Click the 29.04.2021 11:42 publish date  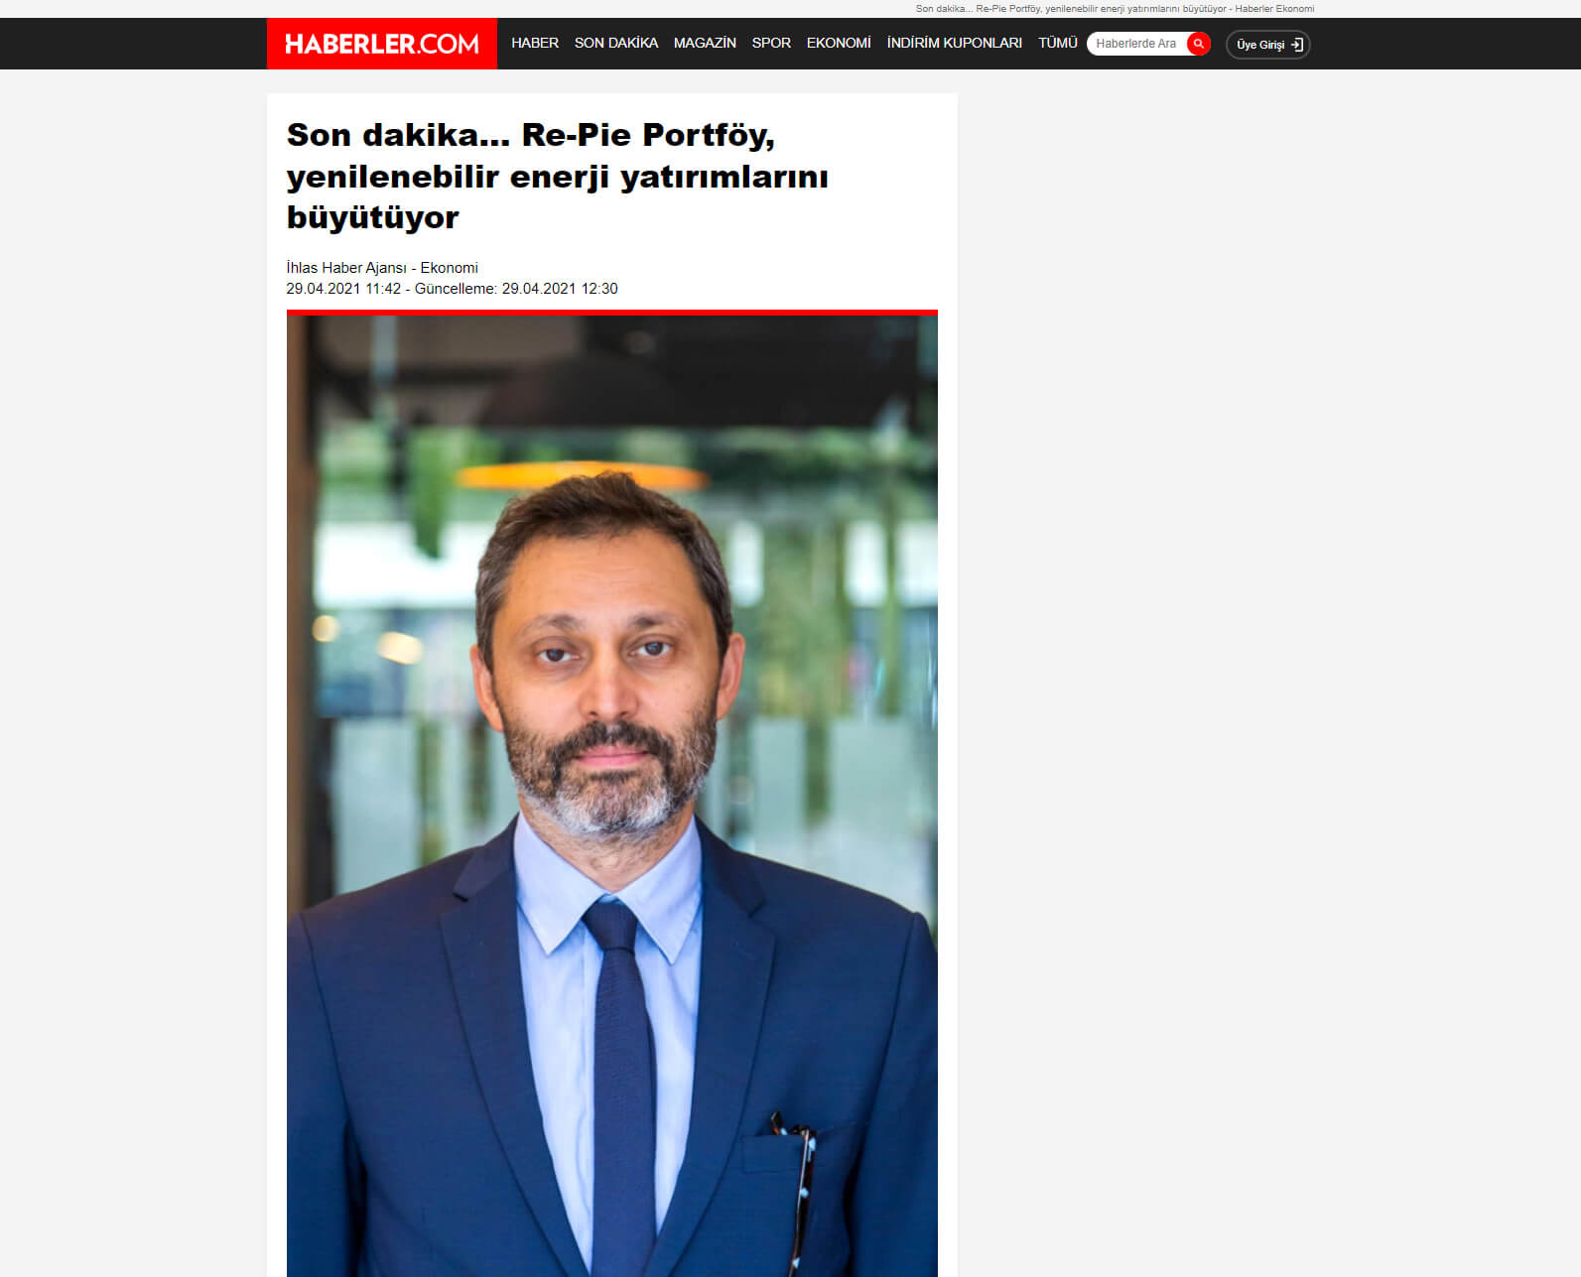343,289
